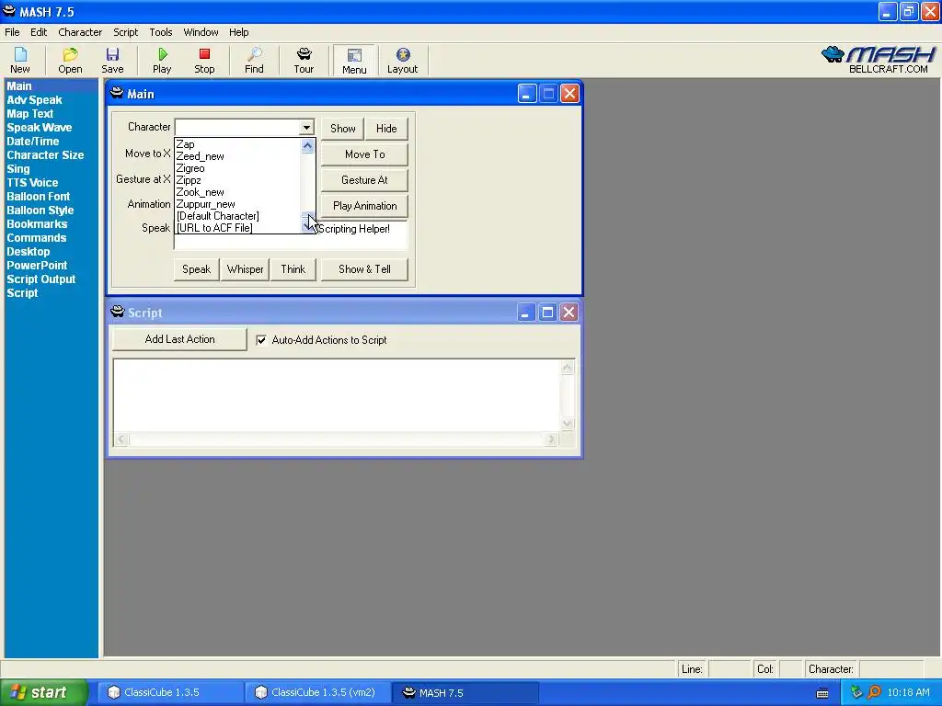
Task: Open the Character menu
Action: point(80,32)
